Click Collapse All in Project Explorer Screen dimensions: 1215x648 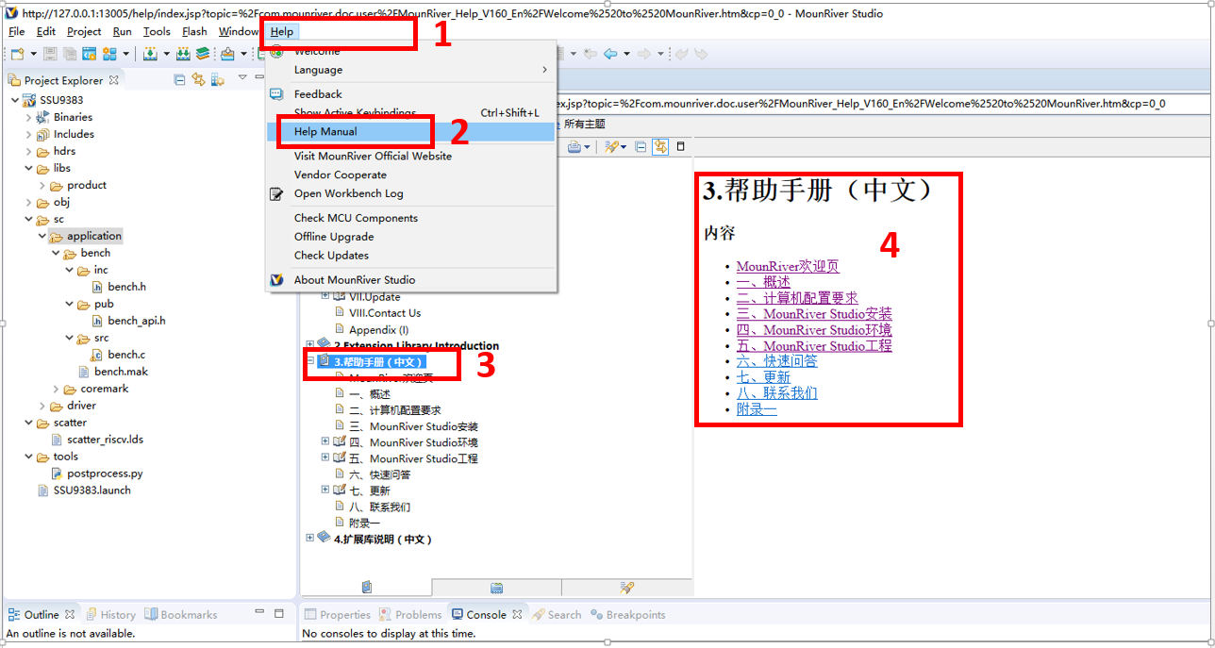(180, 79)
